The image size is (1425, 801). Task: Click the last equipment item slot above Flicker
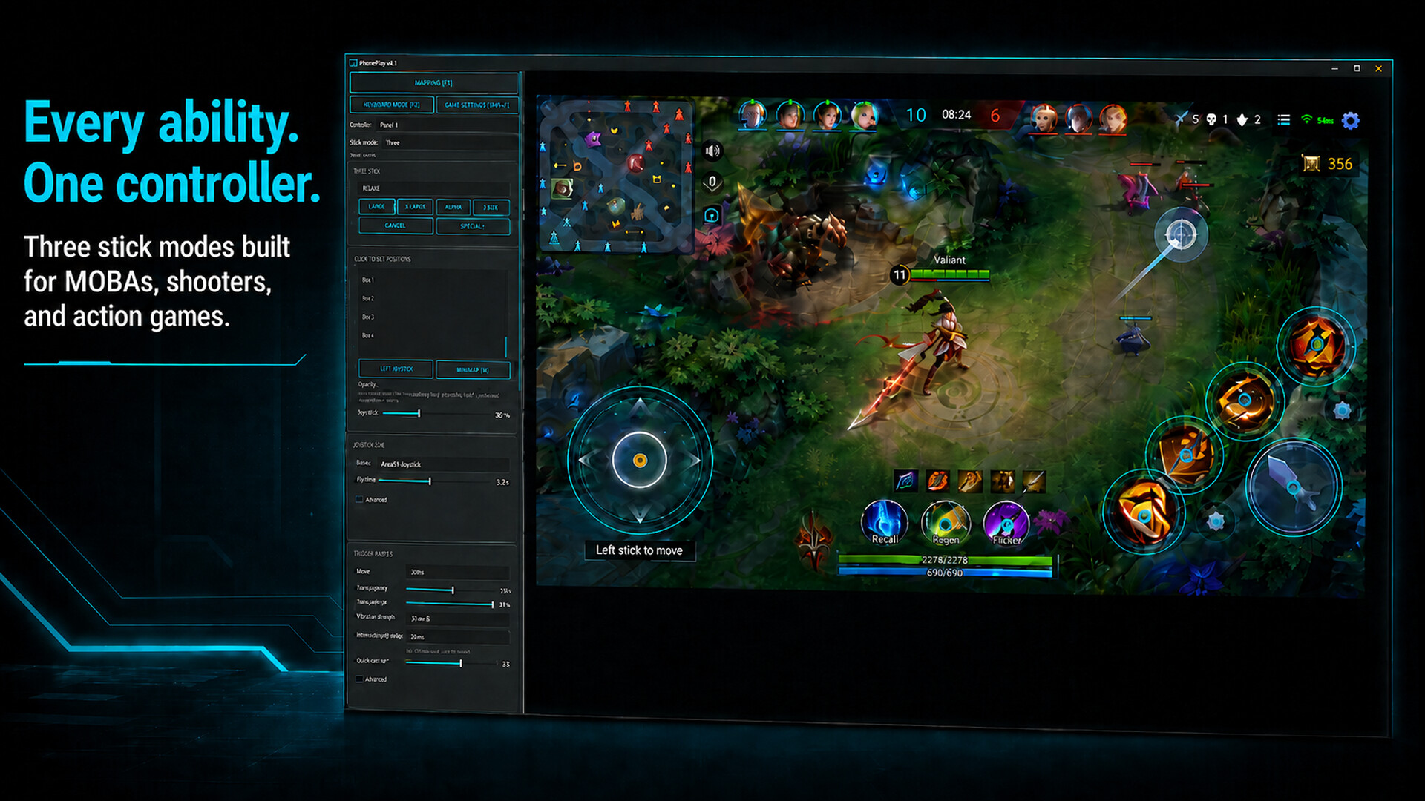(x=1034, y=482)
